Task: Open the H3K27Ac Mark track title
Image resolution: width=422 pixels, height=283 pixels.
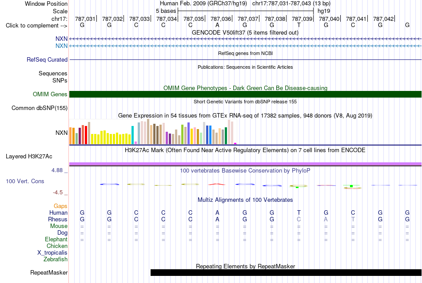Action: tap(245, 150)
